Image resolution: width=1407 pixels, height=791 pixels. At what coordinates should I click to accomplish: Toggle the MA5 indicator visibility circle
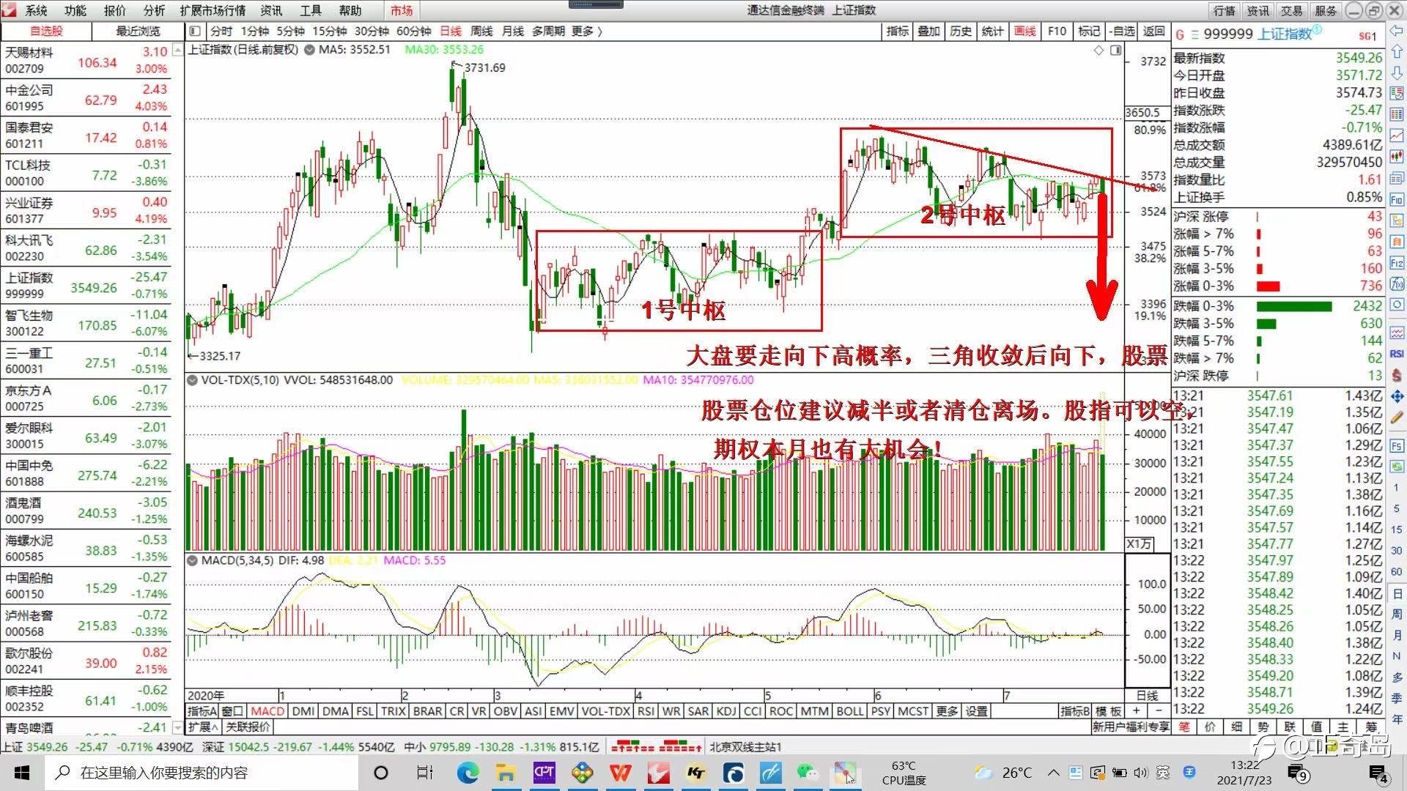[x=309, y=50]
